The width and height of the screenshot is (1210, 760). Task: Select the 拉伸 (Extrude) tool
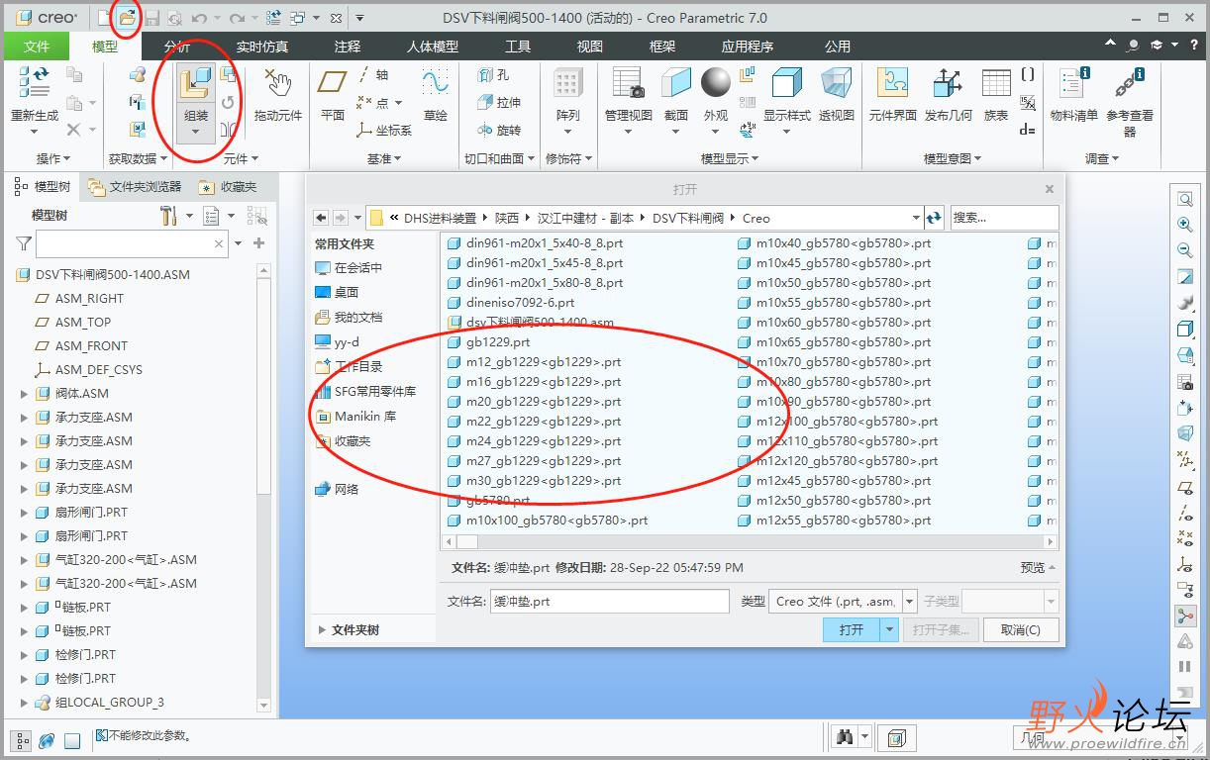coord(499,102)
